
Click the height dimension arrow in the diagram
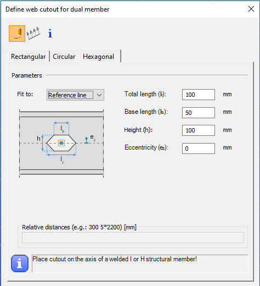click(43, 143)
